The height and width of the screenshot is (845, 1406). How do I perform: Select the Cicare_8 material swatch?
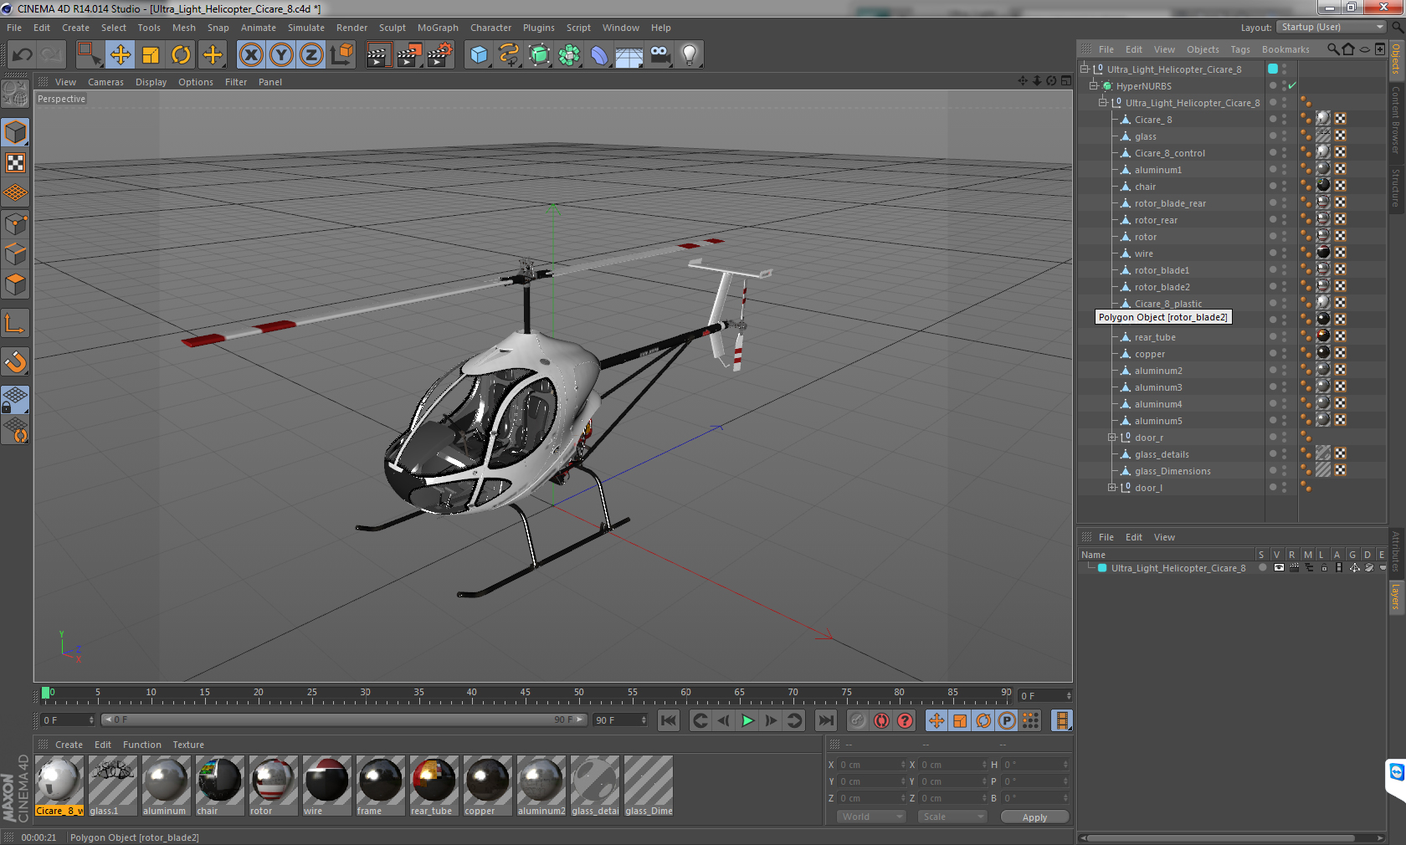59,786
